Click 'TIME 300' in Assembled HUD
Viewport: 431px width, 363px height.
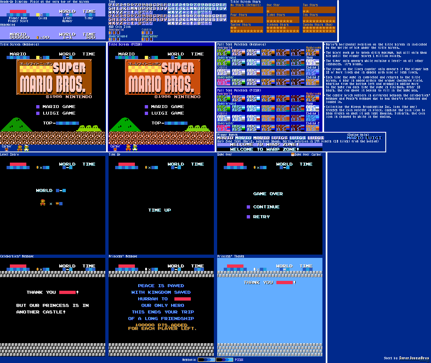[89, 36]
